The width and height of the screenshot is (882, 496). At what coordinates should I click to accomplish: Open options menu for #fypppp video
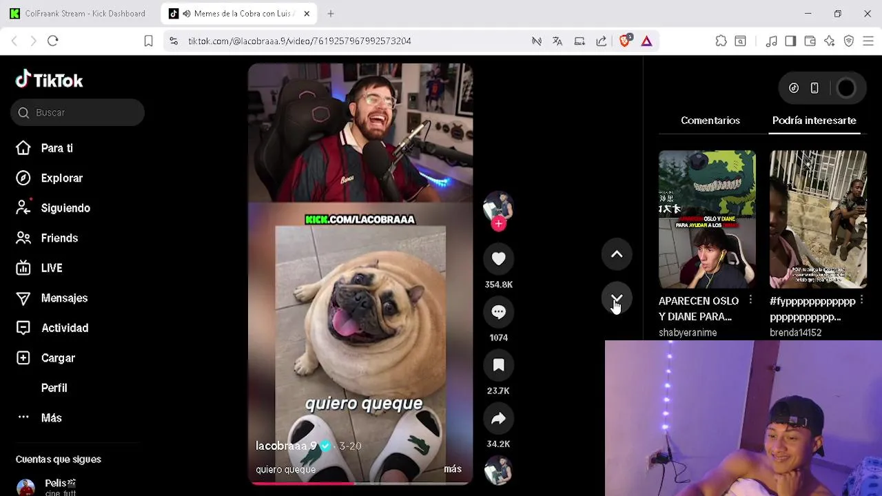[x=861, y=300]
